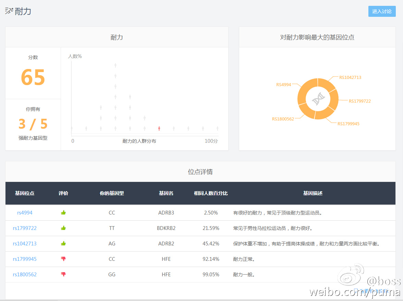Screen dimensions: 403x301
Task: Click the 基因描述 column header
Action: tap(313, 193)
